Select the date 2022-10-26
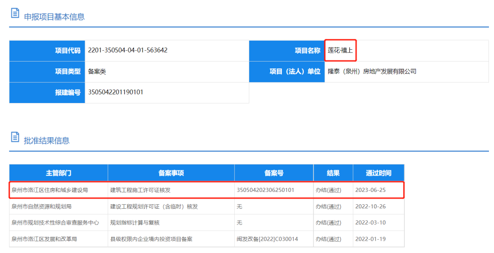Viewport: 494px width, 253px height. 370,207
